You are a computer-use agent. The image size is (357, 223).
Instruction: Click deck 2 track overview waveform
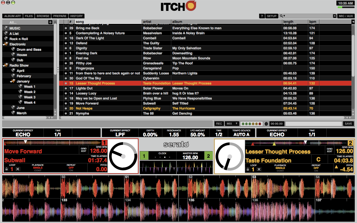coord(296,143)
